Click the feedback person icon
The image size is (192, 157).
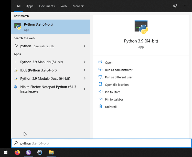tap(175, 6)
